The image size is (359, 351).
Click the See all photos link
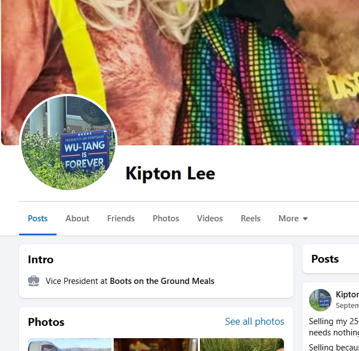click(x=255, y=321)
